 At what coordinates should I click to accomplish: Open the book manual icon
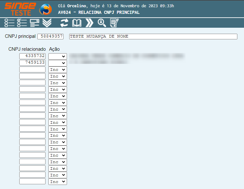[x=77, y=23]
